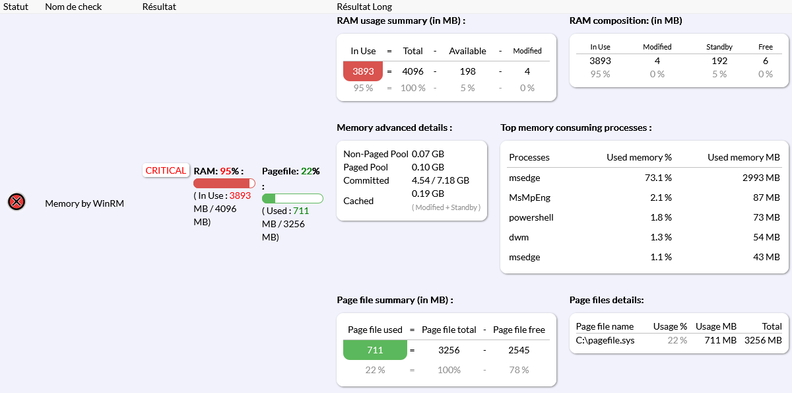
Task: Click the C:\pagefile.sys page file name
Action: [605, 340]
